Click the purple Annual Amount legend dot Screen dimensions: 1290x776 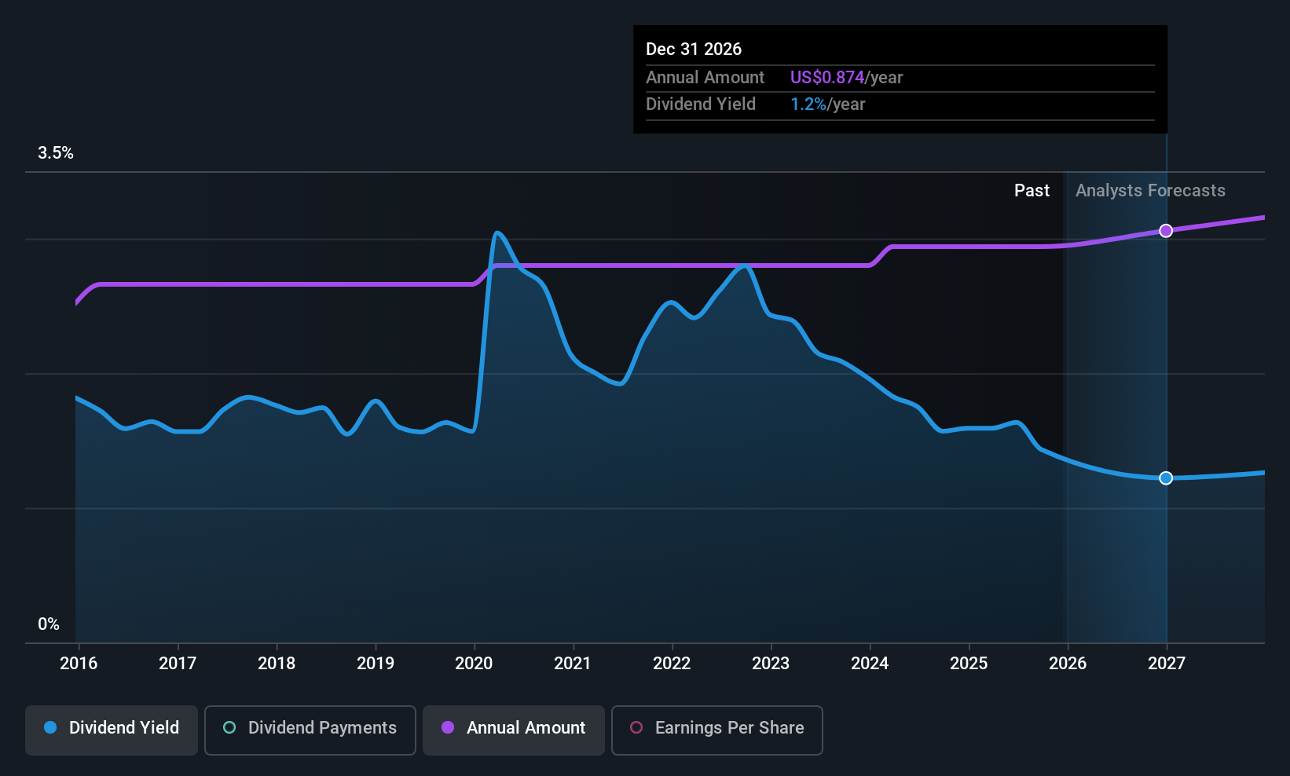coord(448,728)
